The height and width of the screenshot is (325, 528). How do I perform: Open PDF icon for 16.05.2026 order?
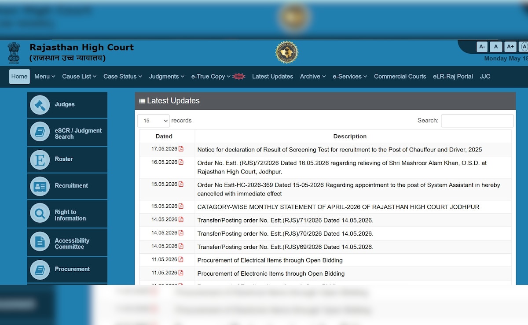[x=181, y=162]
